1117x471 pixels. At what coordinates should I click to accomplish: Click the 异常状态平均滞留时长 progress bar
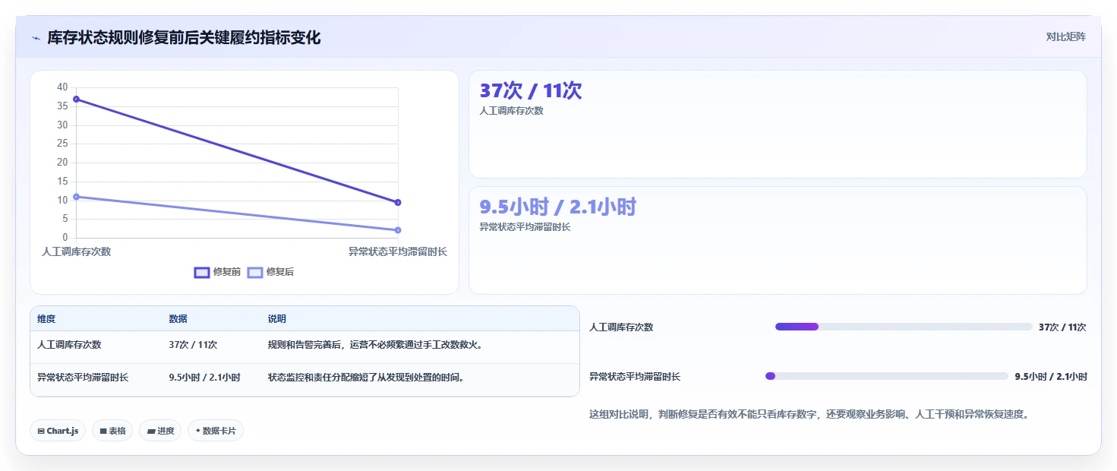[x=887, y=376]
